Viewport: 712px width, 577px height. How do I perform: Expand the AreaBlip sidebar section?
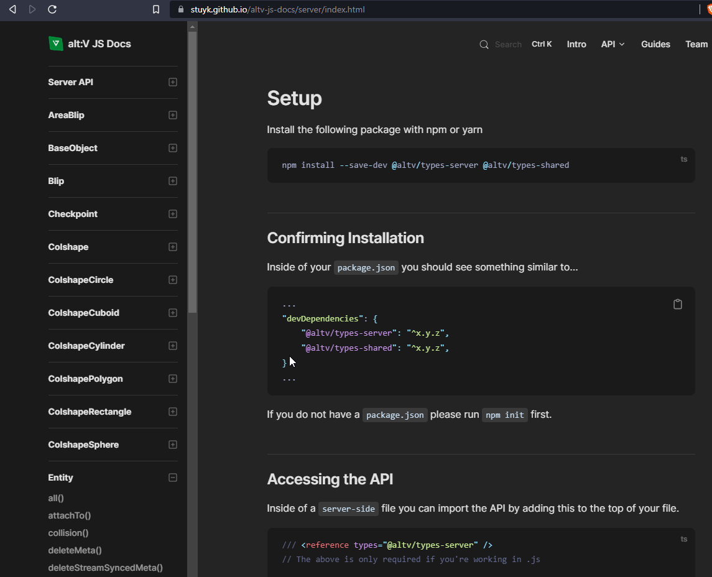pos(173,115)
